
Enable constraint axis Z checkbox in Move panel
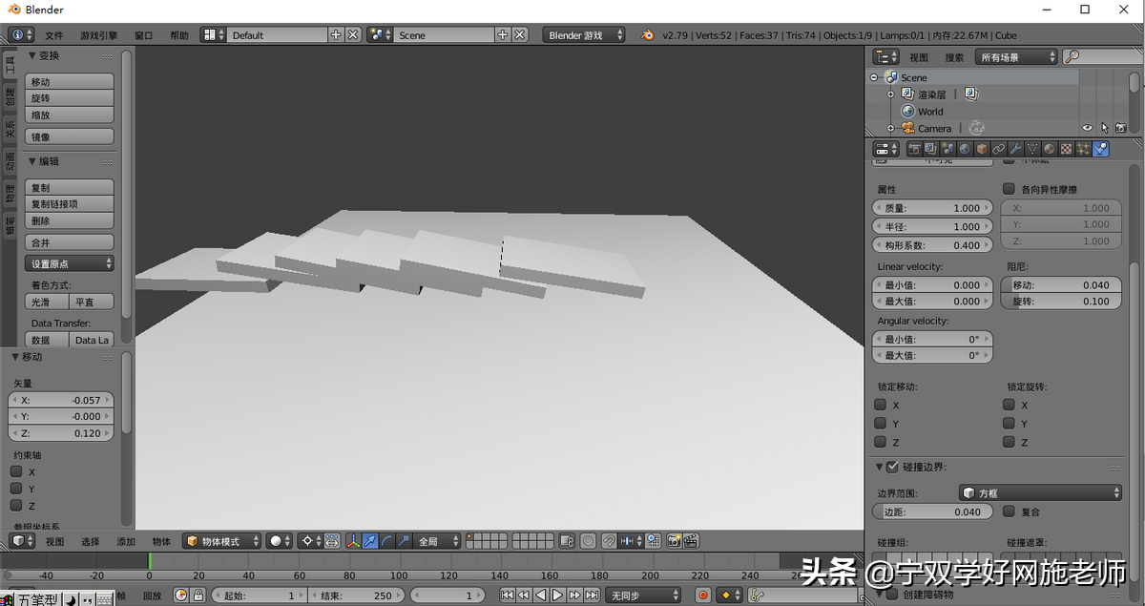[16, 506]
